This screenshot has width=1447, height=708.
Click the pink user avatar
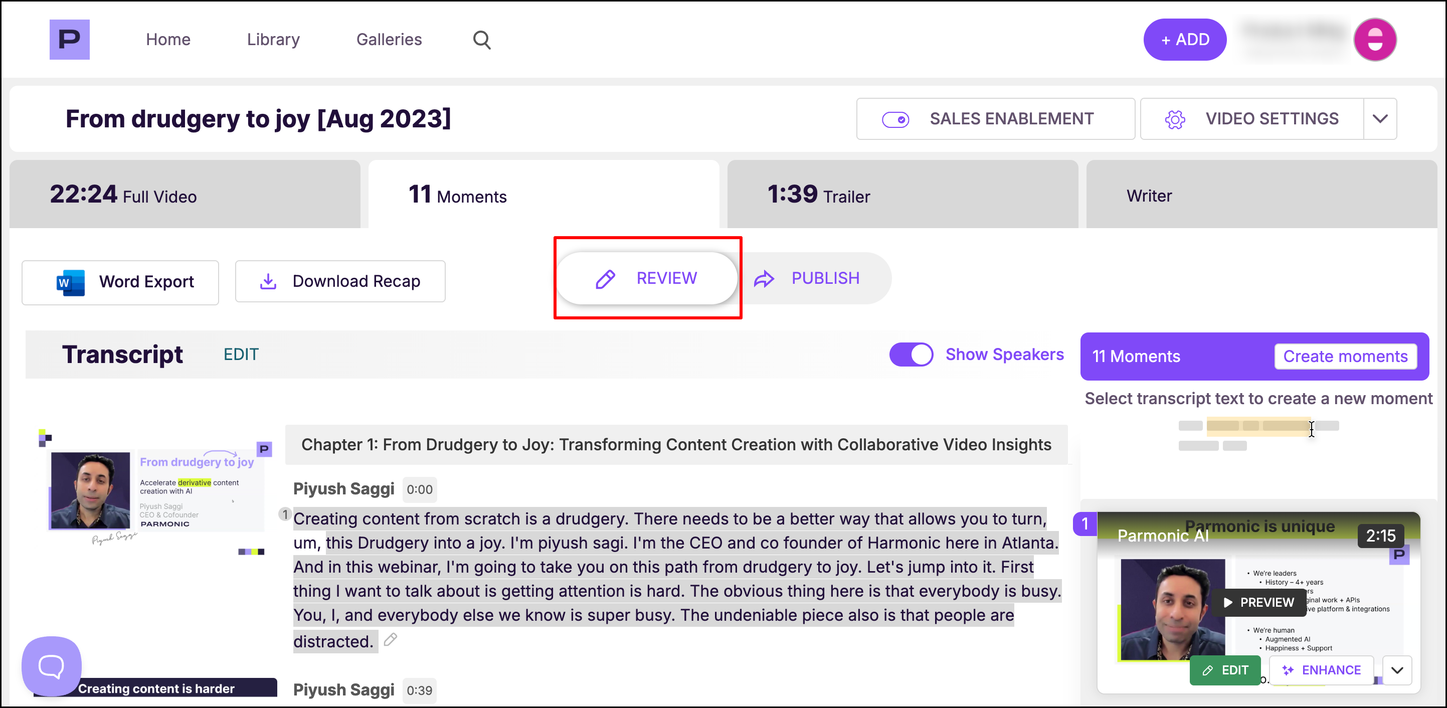click(1374, 39)
